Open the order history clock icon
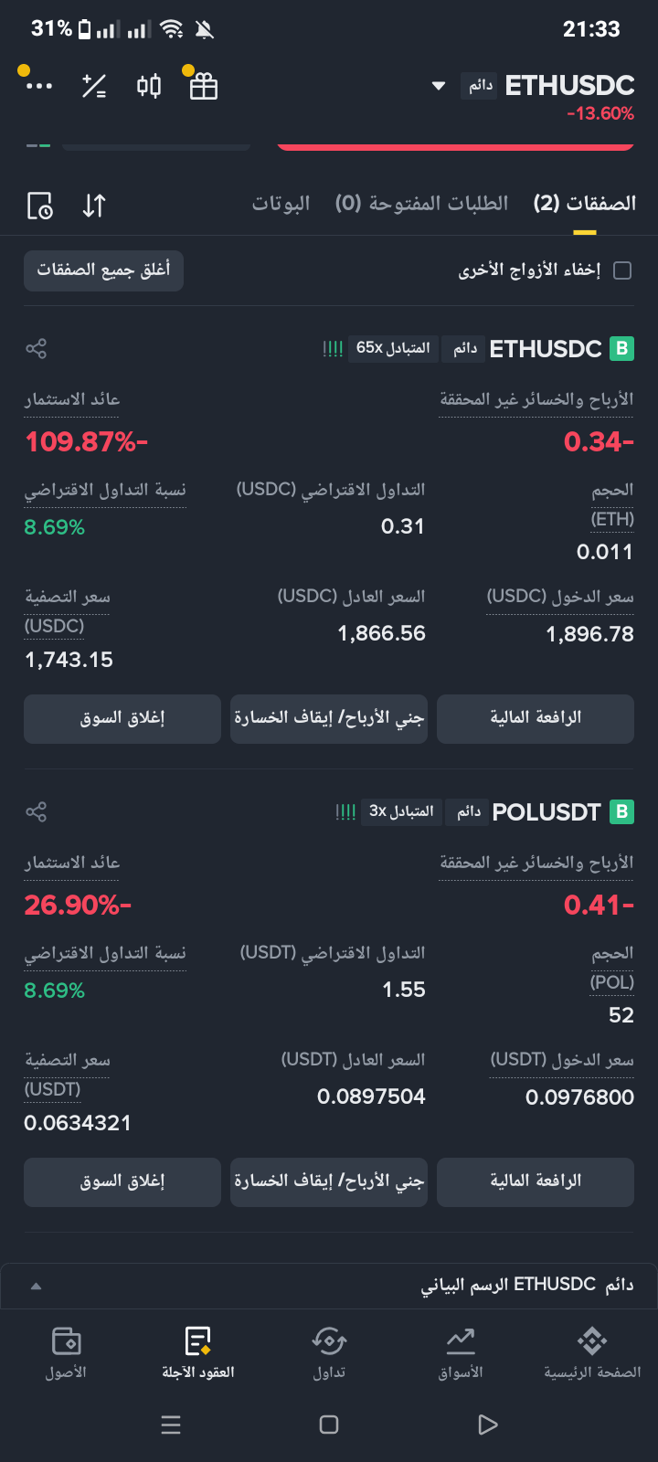 (40, 206)
